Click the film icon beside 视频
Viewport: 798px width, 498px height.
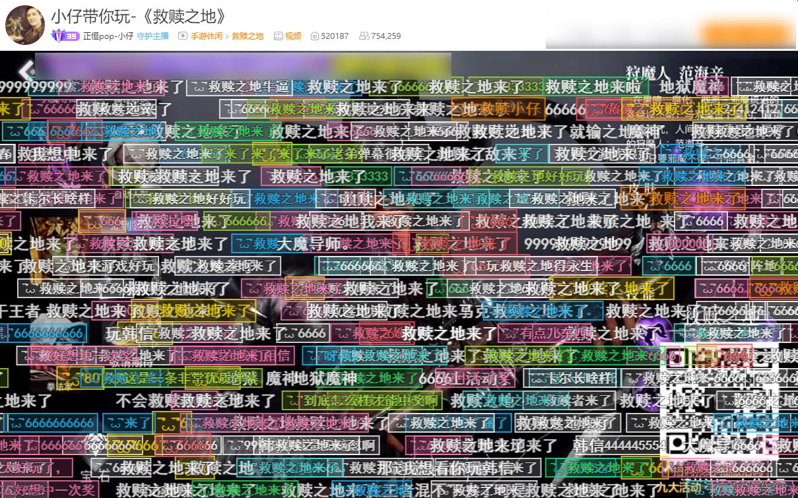point(279,36)
